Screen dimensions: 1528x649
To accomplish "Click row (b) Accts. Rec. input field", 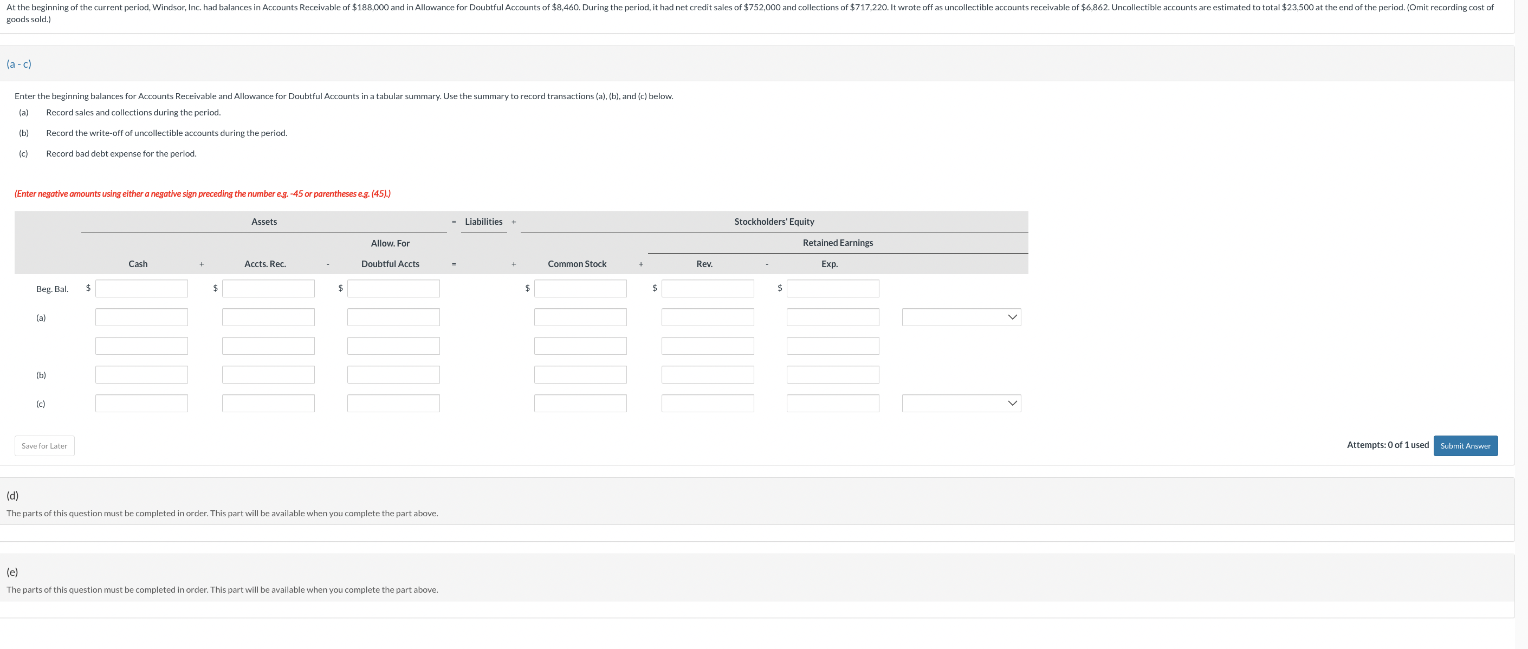I will 268,374.
